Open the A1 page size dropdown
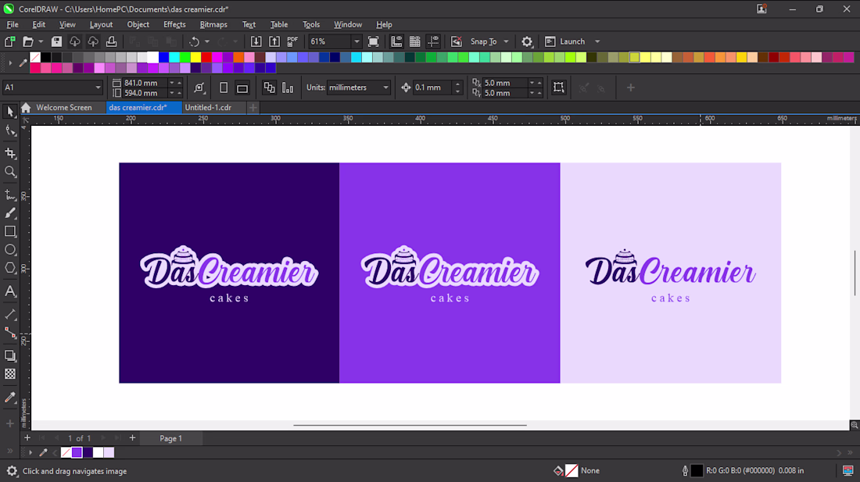 tap(99, 87)
